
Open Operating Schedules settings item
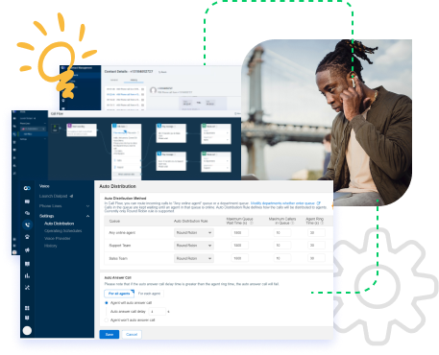pyautogui.click(x=63, y=230)
